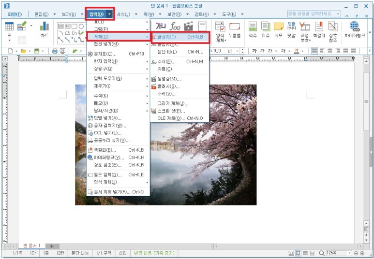Click the open folder icon in the toolbar
The height and width of the screenshot is (259, 374).
(x=23, y=51)
